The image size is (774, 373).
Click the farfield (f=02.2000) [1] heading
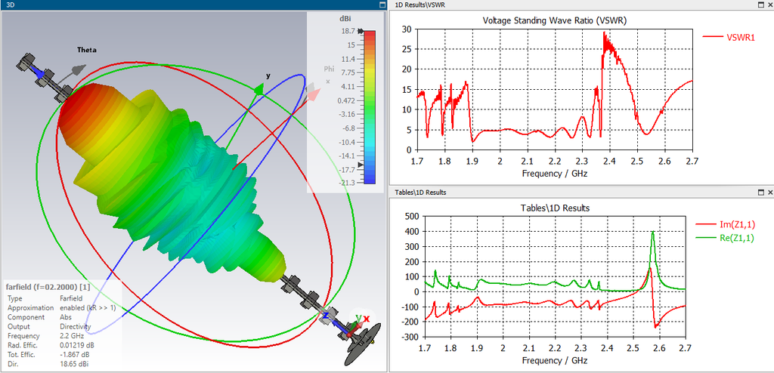48,287
